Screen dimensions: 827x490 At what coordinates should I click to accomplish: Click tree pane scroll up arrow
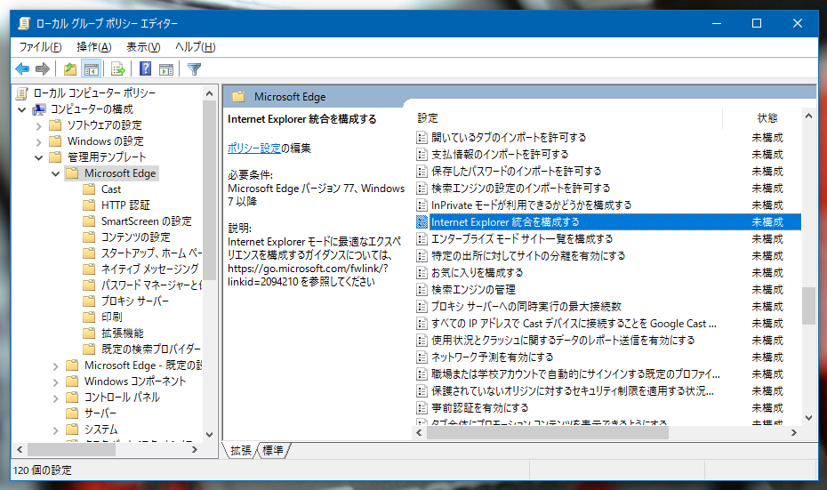pos(209,93)
